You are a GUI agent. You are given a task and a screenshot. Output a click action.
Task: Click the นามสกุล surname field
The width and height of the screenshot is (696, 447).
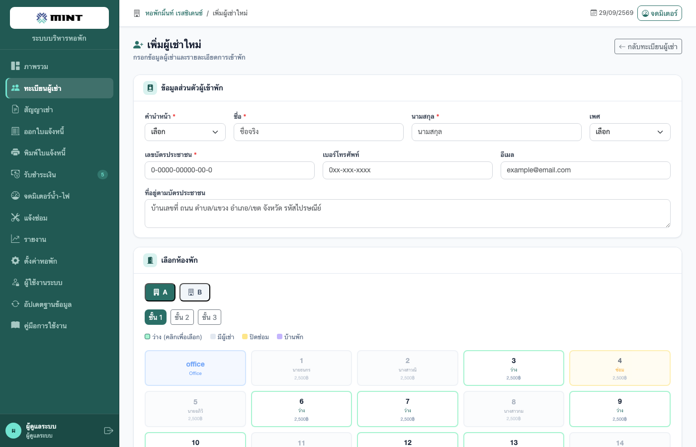tap(497, 132)
